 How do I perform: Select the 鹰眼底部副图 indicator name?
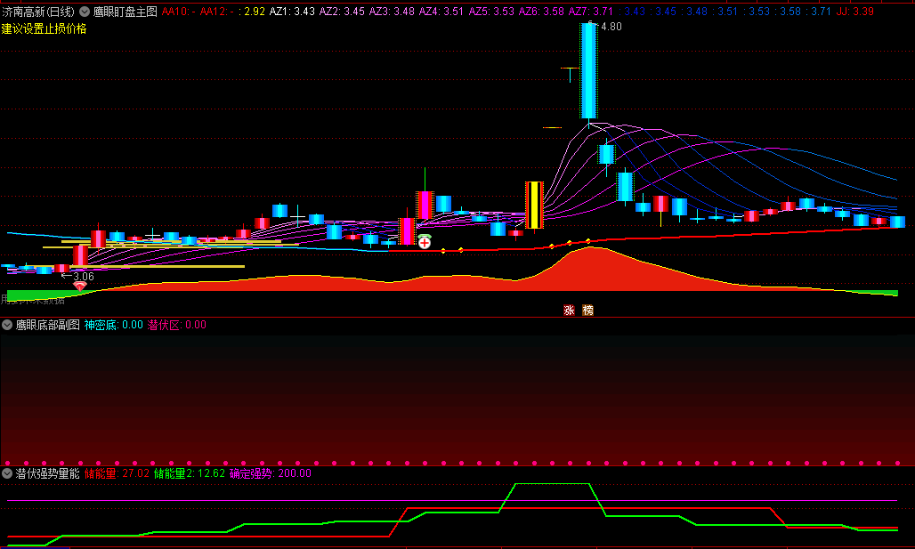(x=48, y=325)
